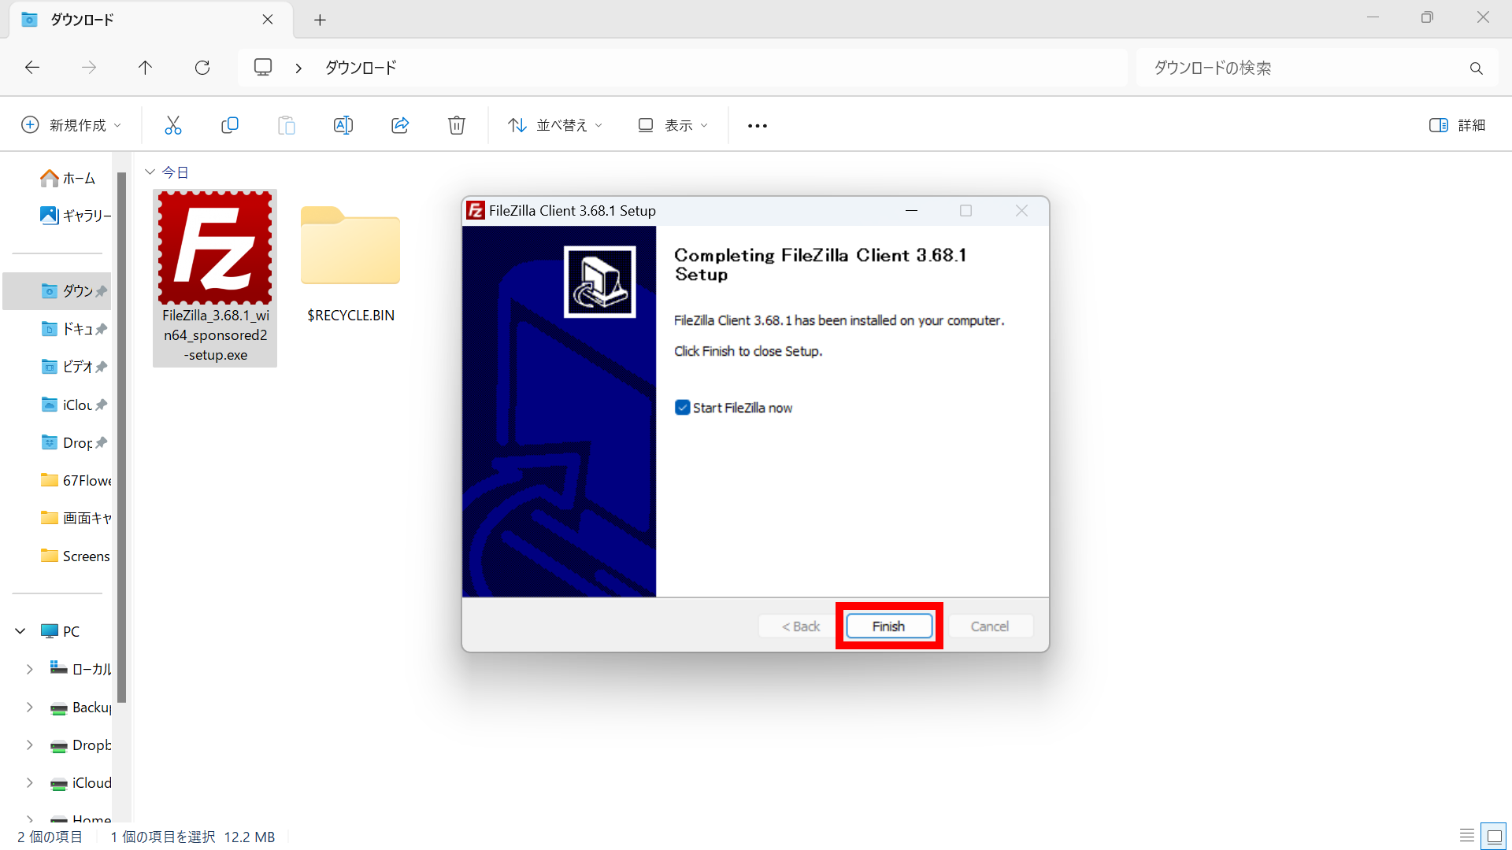Close the FileZilla Setup dialog
This screenshot has height=850, width=1512.
pos(1021,211)
